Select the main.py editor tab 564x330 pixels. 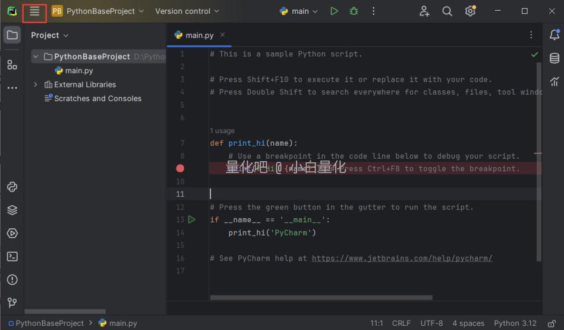click(x=199, y=35)
